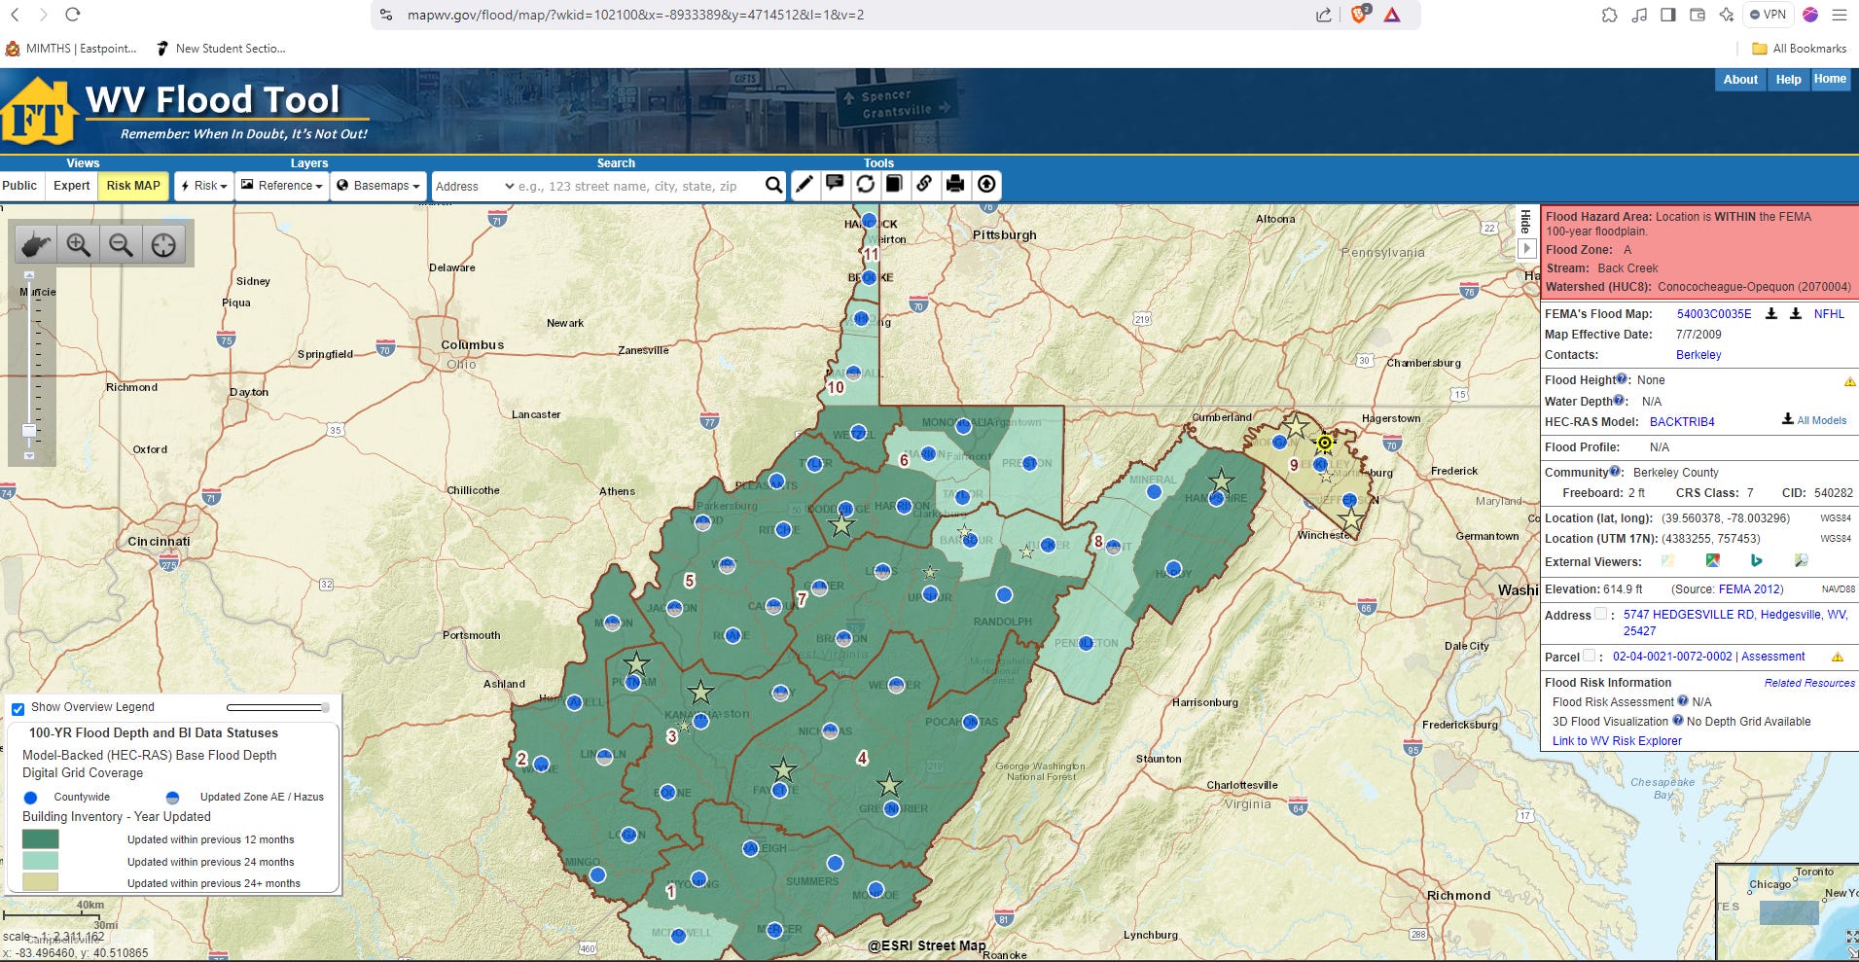Run search with the magnifying glass icon
Image resolution: width=1859 pixels, height=962 pixels.
(773, 185)
